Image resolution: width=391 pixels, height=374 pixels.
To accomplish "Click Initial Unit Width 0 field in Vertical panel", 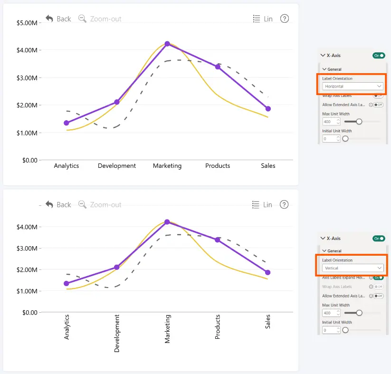I will (x=331, y=330).
